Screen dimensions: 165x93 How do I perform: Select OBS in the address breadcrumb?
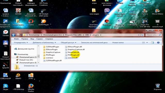click(x=87, y=35)
